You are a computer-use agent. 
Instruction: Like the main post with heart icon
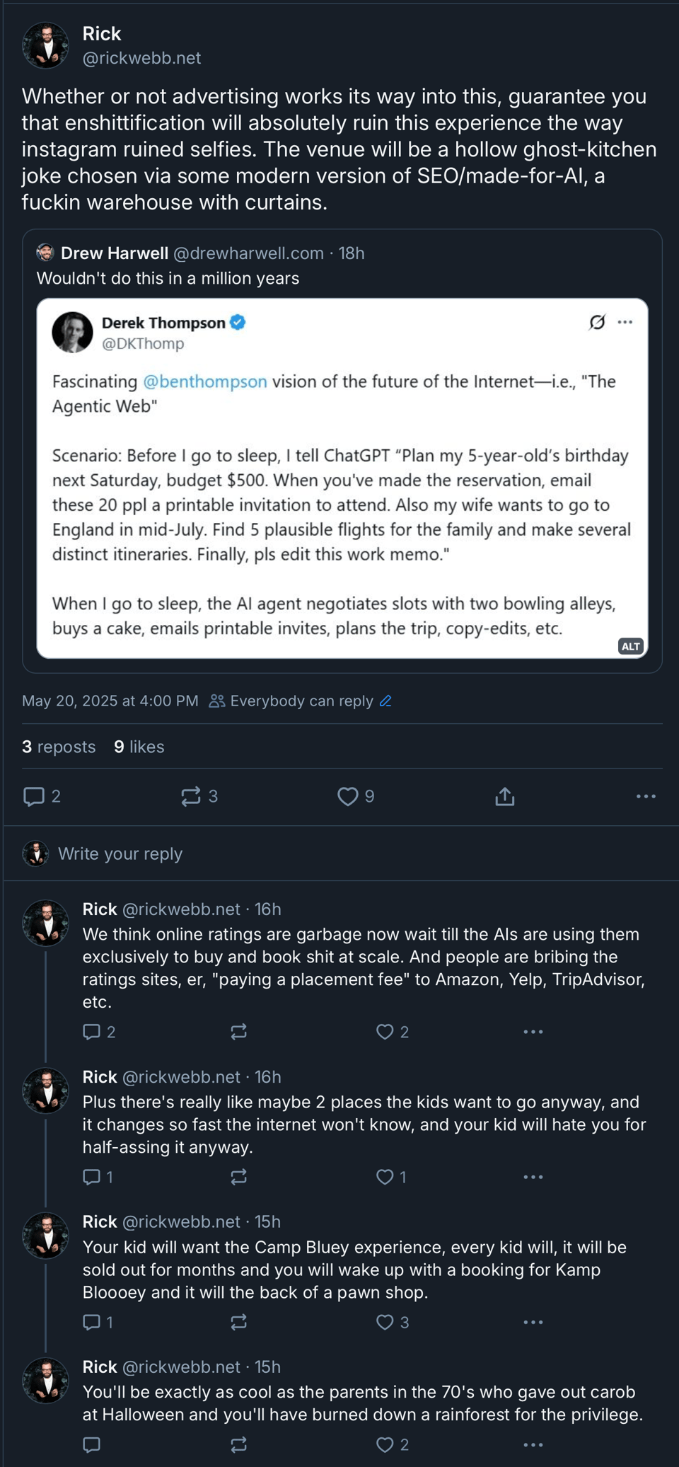point(347,796)
